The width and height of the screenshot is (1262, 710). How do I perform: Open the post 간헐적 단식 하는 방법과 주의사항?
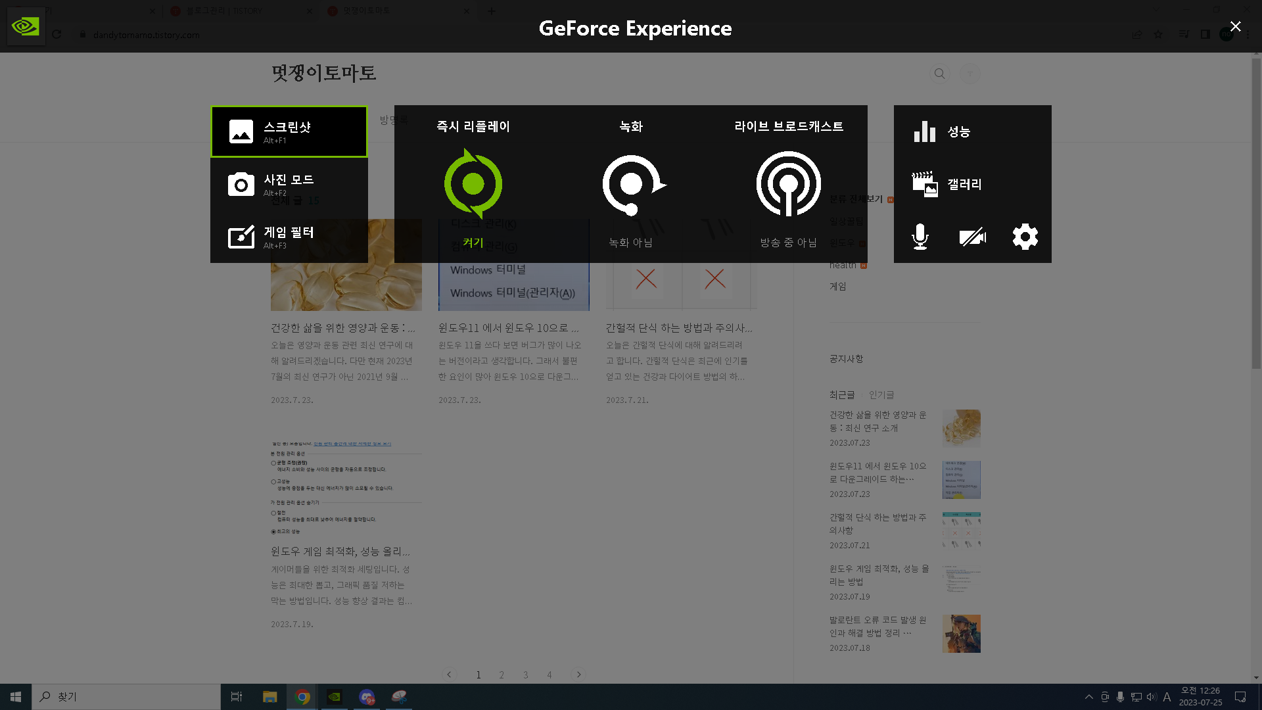click(x=679, y=327)
